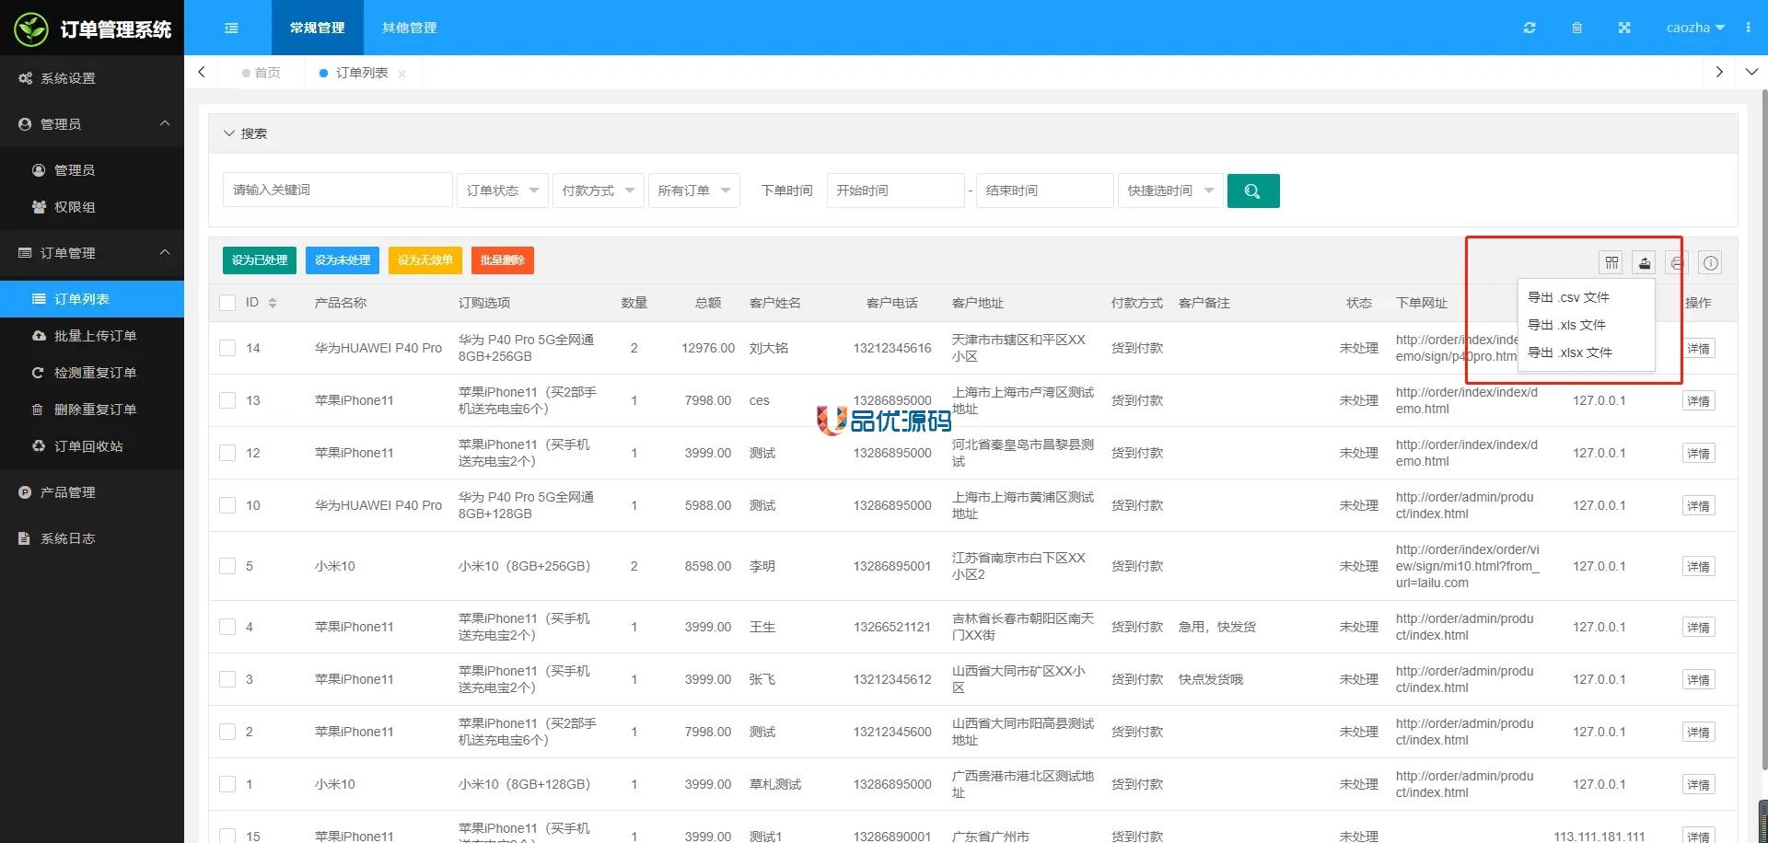Click the keyword search input field

coord(338,191)
